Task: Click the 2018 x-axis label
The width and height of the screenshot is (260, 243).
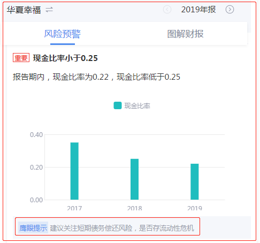Action: coord(134,208)
